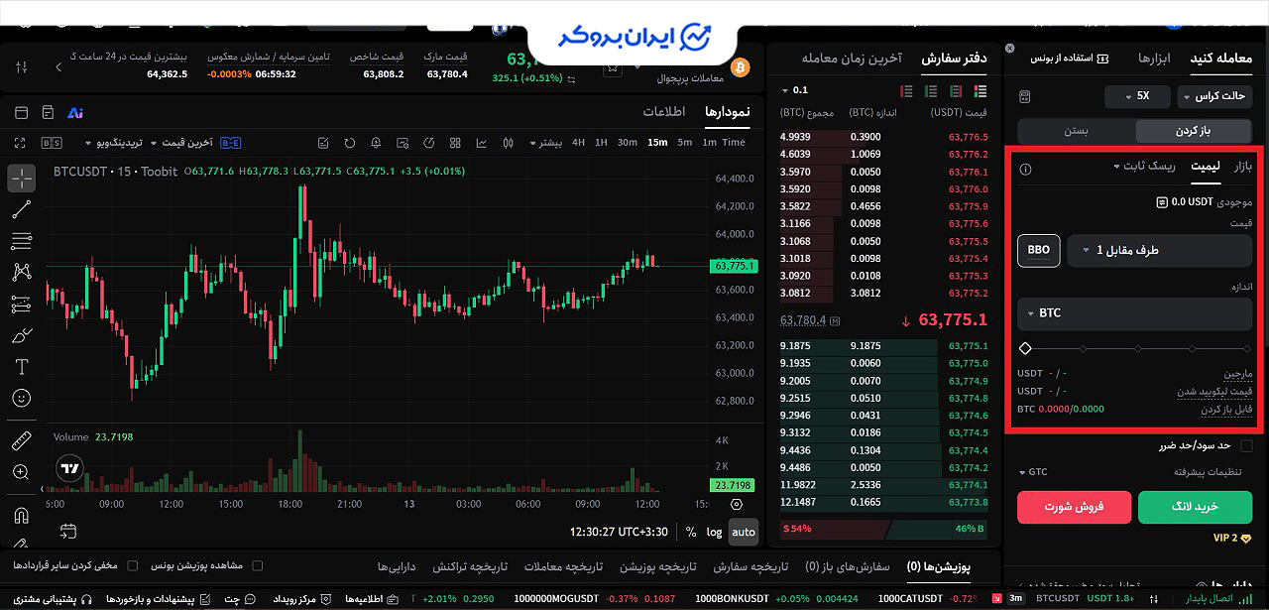Select the brush drawing tool
Image resolution: width=1269 pixels, height=610 pixels.
[x=22, y=335]
